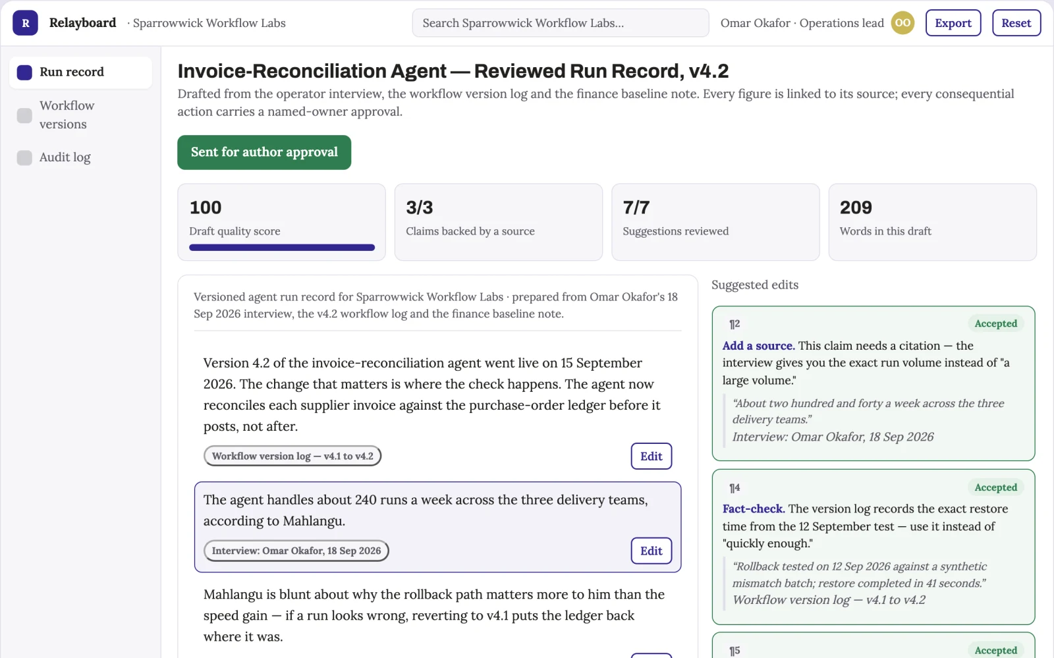The width and height of the screenshot is (1054, 658).
Task: Click the Accepted badge on ¶4 suggestion
Action: click(996, 487)
